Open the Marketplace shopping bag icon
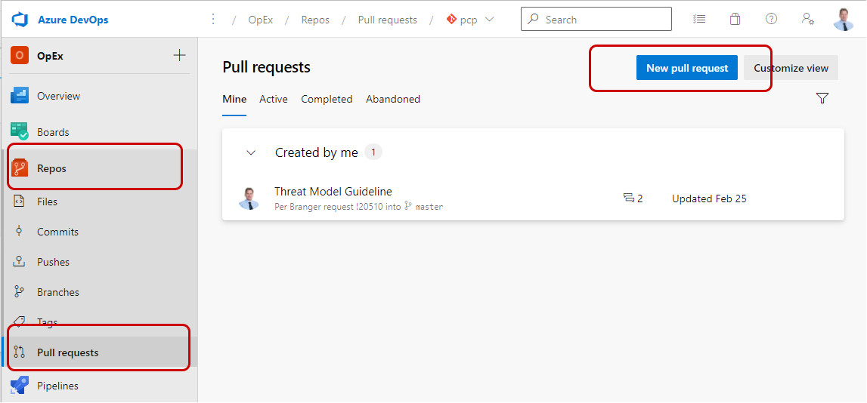The height and width of the screenshot is (403, 867). click(734, 19)
